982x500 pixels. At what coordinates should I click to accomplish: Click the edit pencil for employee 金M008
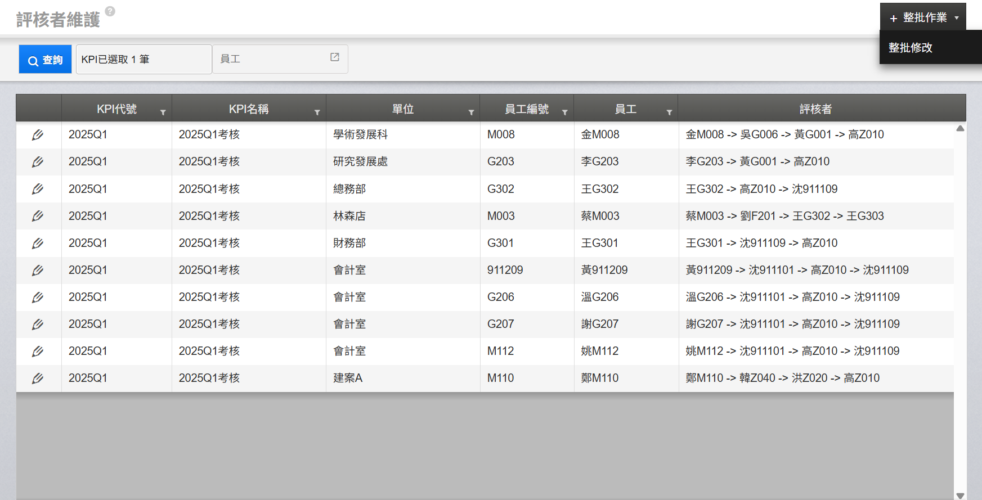38,135
